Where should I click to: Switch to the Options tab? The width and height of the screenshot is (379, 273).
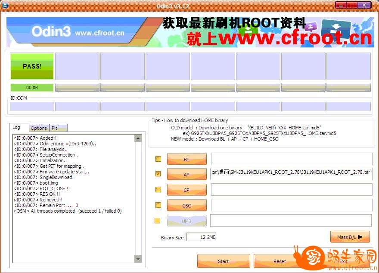(x=39, y=128)
